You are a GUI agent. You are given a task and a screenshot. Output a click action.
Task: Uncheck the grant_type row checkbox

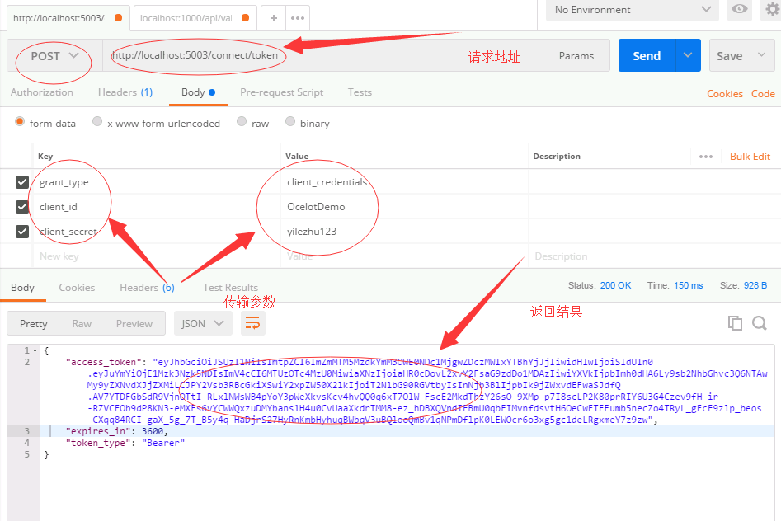pyautogui.click(x=22, y=182)
